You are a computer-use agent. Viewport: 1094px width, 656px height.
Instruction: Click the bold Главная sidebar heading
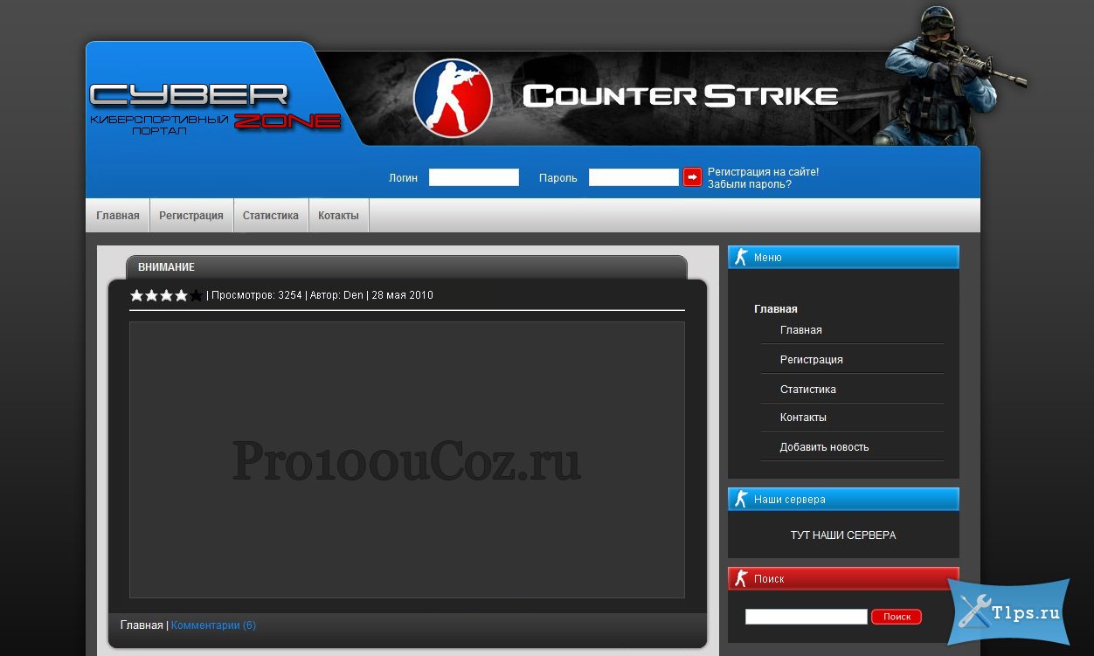[x=776, y=309]
